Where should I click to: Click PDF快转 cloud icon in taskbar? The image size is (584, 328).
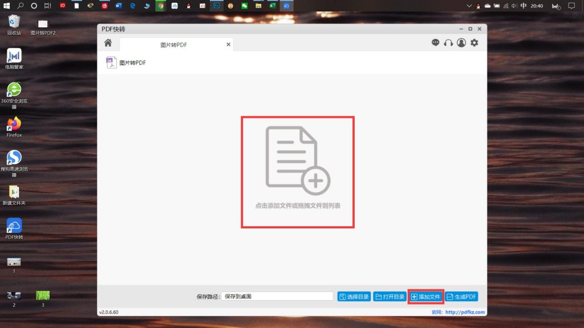(x=286, y=6)
